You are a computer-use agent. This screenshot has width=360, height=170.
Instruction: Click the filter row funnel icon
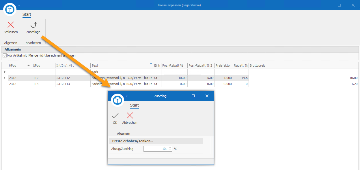(x=4, y=72)
